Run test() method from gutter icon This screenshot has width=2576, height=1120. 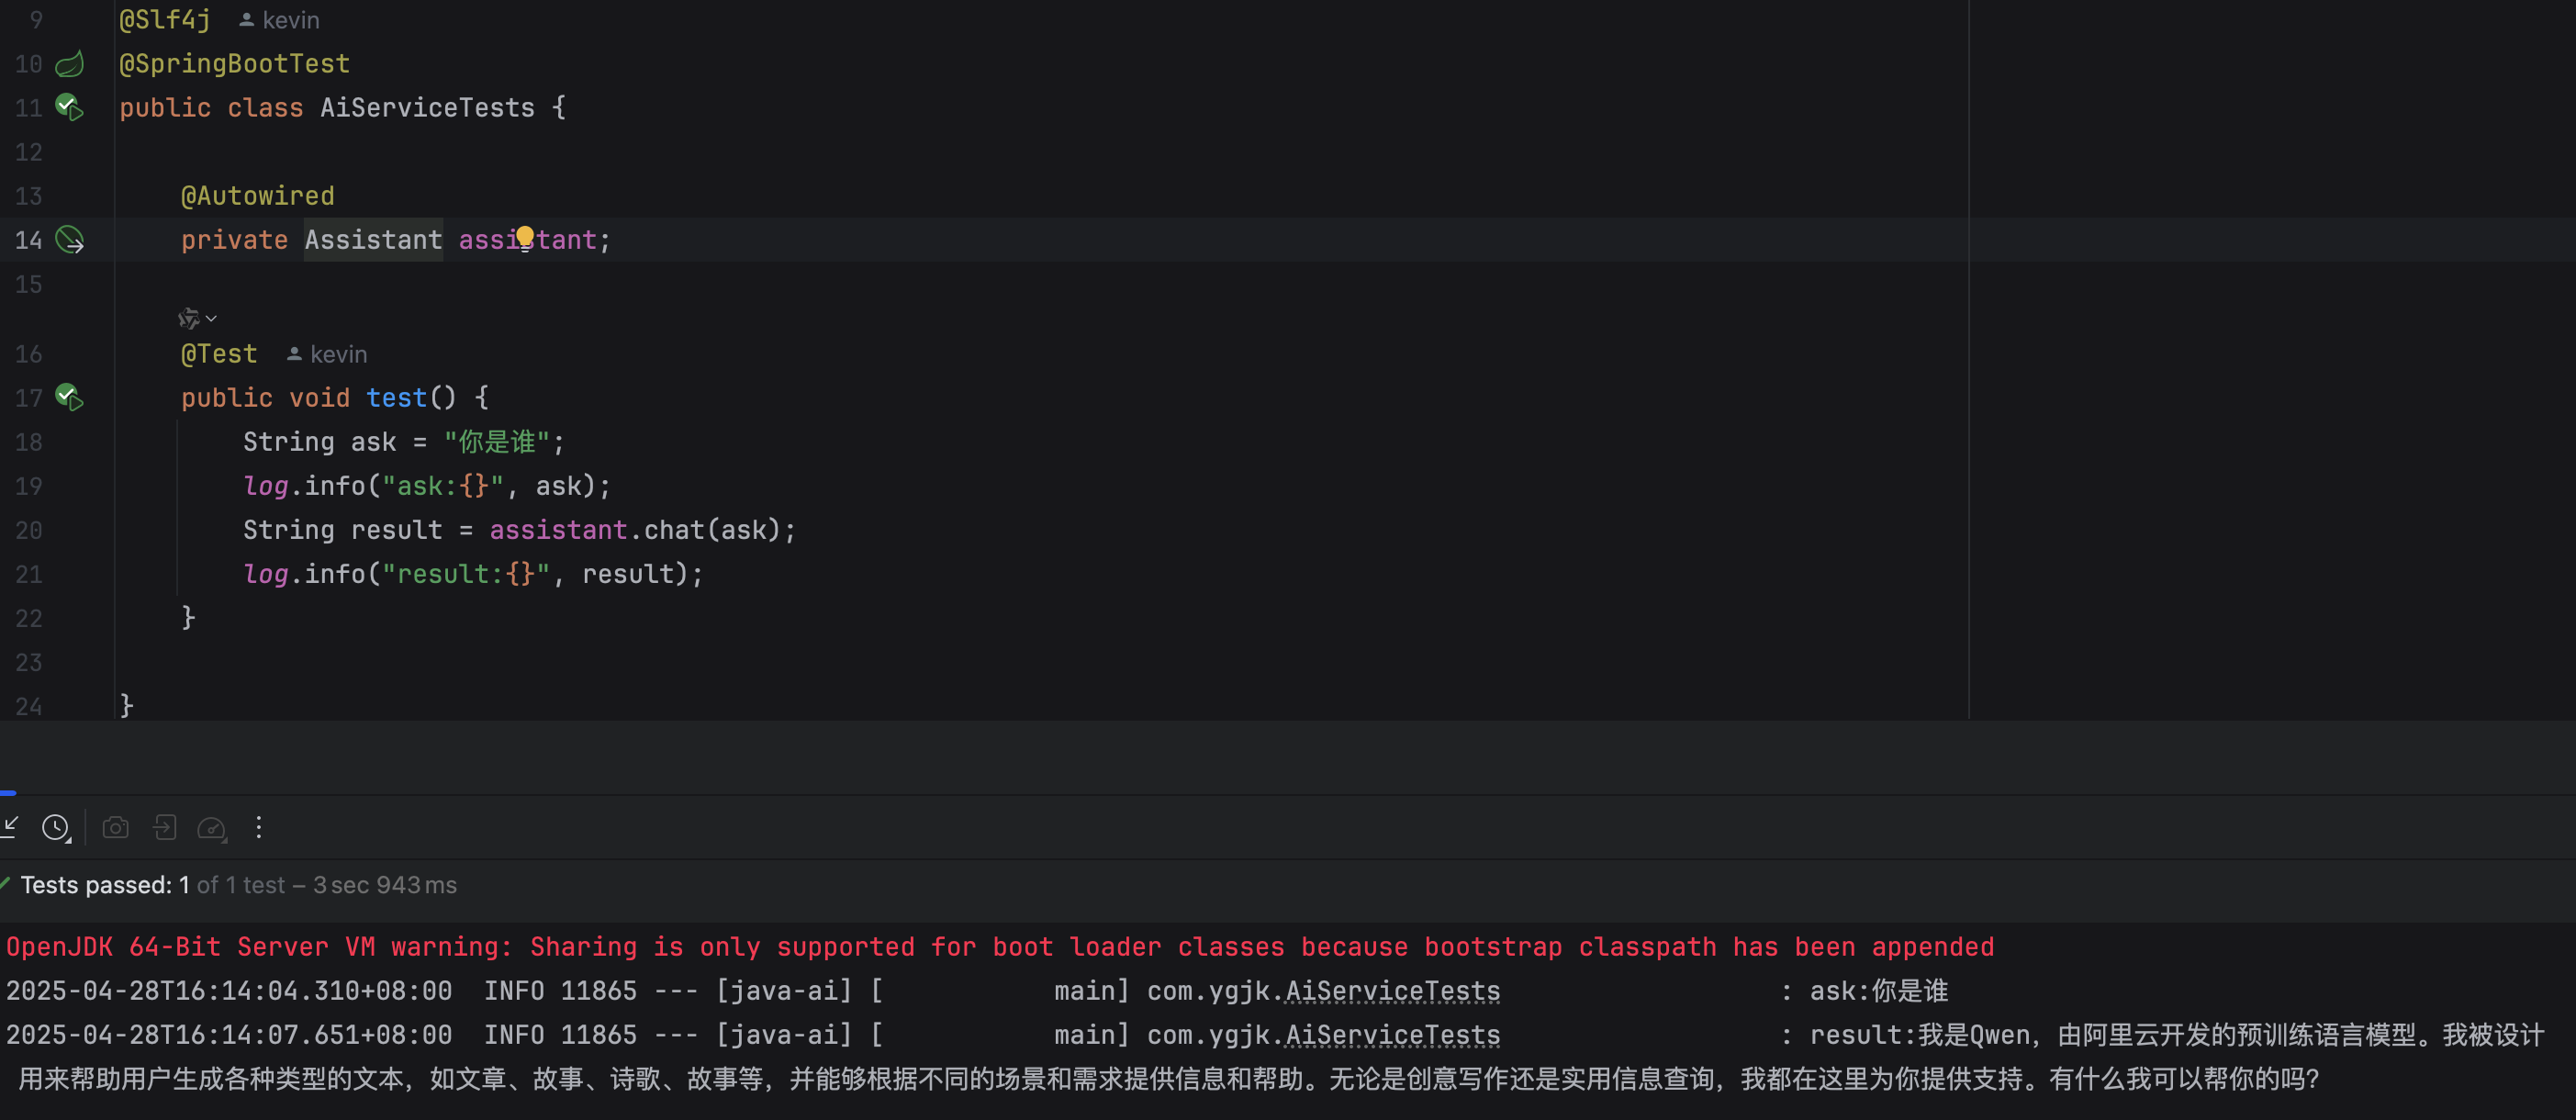69,397
